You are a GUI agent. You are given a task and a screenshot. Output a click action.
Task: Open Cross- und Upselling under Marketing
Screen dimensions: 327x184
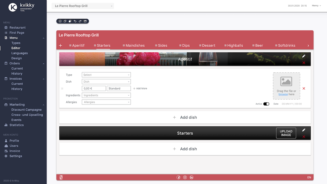[x=27, y=115]
